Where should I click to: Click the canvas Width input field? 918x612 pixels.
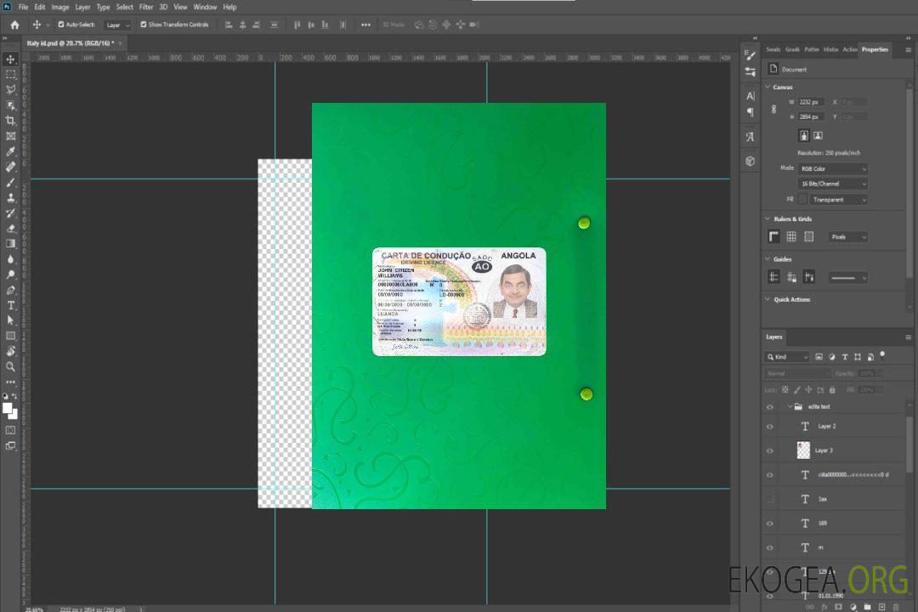click(x=812, y=102)
